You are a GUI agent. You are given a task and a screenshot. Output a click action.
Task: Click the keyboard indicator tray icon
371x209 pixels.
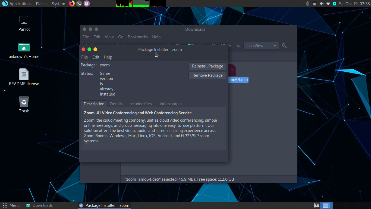315,4
